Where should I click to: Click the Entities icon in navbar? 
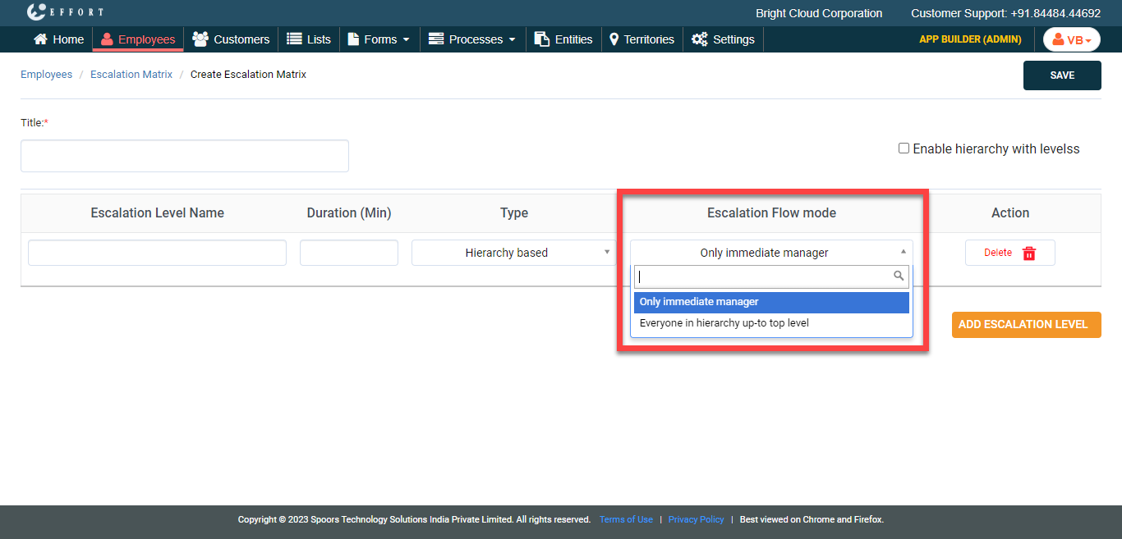point(542,39)
